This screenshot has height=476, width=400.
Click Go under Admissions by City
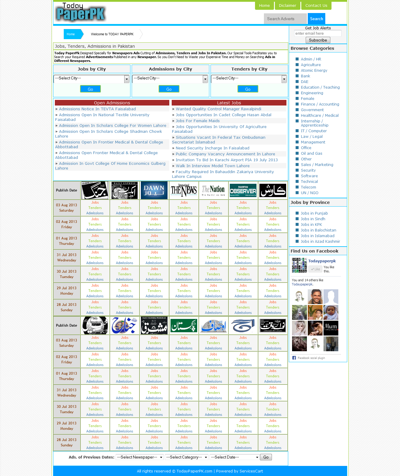tap(169, 89)
